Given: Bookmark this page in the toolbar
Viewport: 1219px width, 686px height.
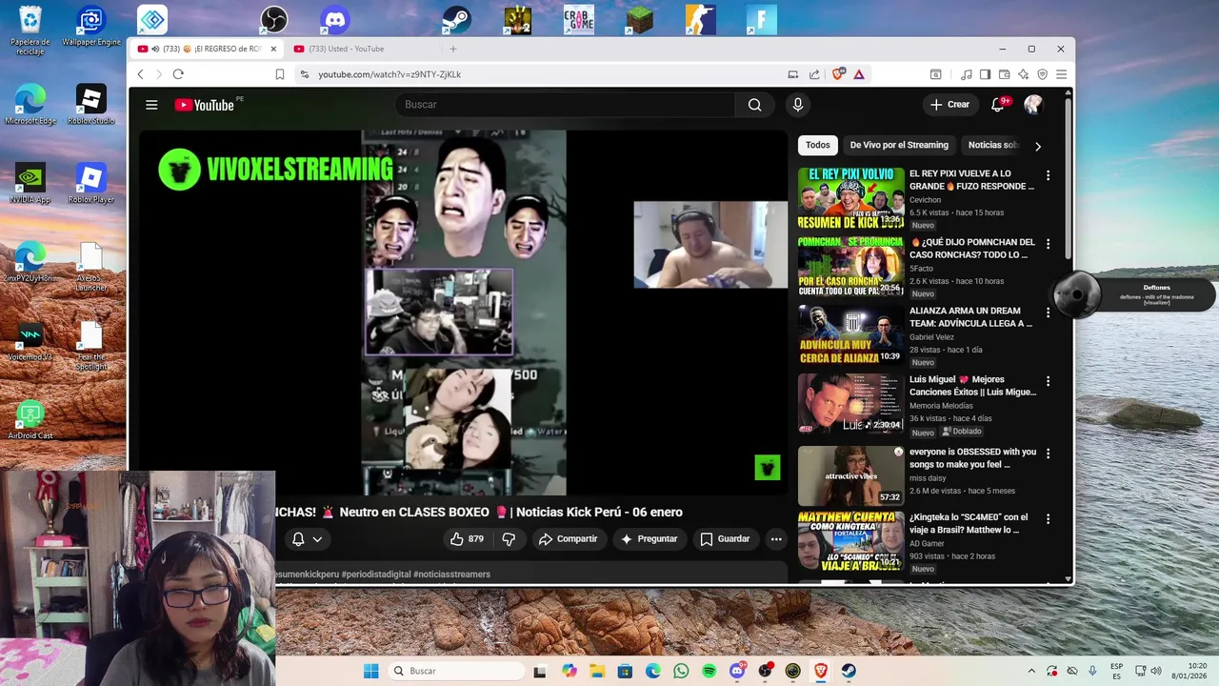Looking at the screenshot, I should point(280,74).
